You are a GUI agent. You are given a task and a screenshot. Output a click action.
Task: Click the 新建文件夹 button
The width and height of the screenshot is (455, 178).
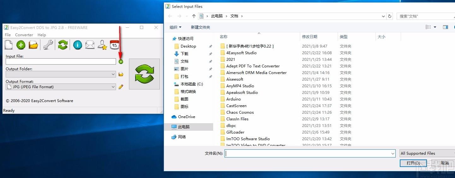point(201,27)
